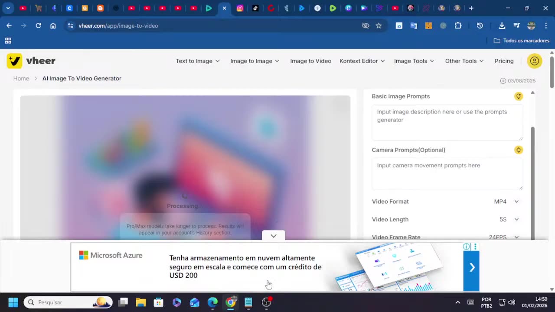Open a new browser tab
The width and height of the screenshot is (555, 312).
coord(471,8)
